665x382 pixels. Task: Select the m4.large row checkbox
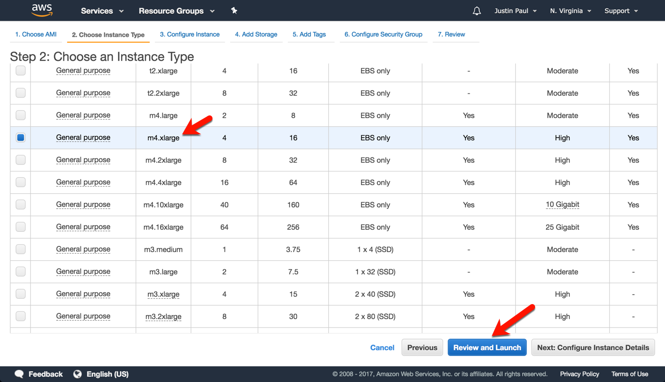click(20, 115)
